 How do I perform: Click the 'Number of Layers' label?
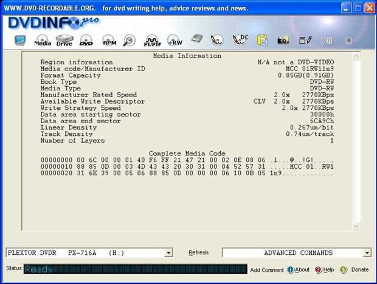point(72,141)
